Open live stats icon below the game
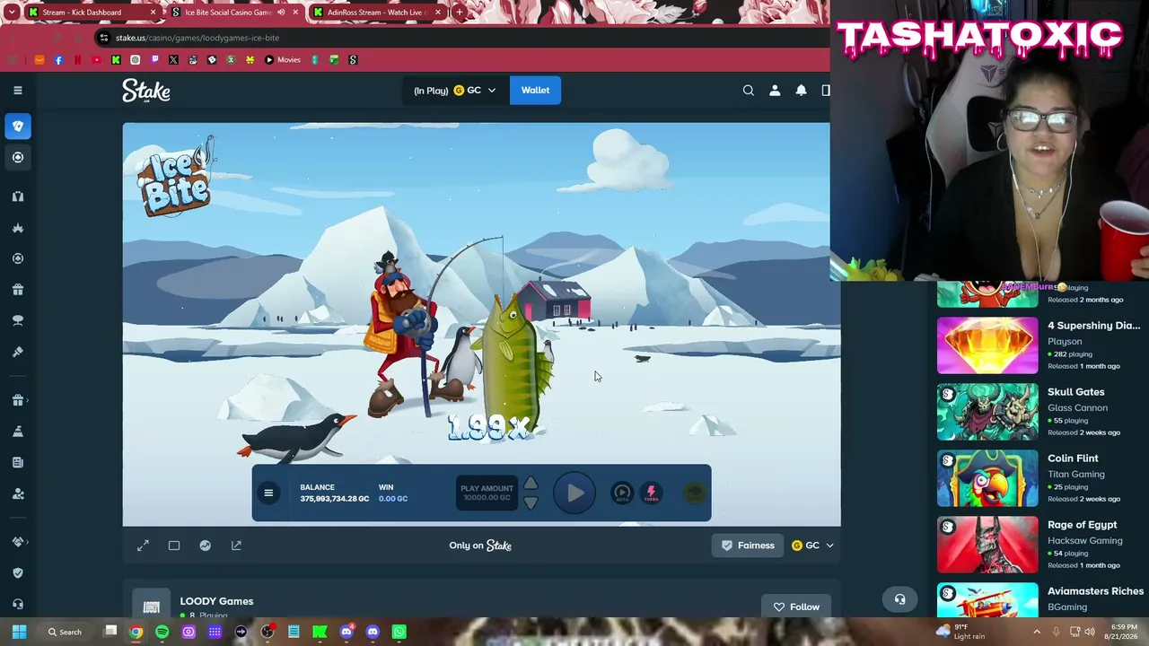 point(206,546)
